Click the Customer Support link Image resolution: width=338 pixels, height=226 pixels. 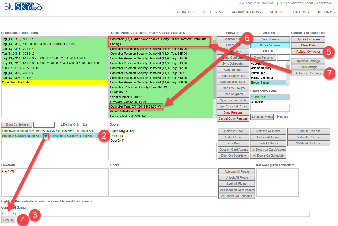(x=300, y=3)
